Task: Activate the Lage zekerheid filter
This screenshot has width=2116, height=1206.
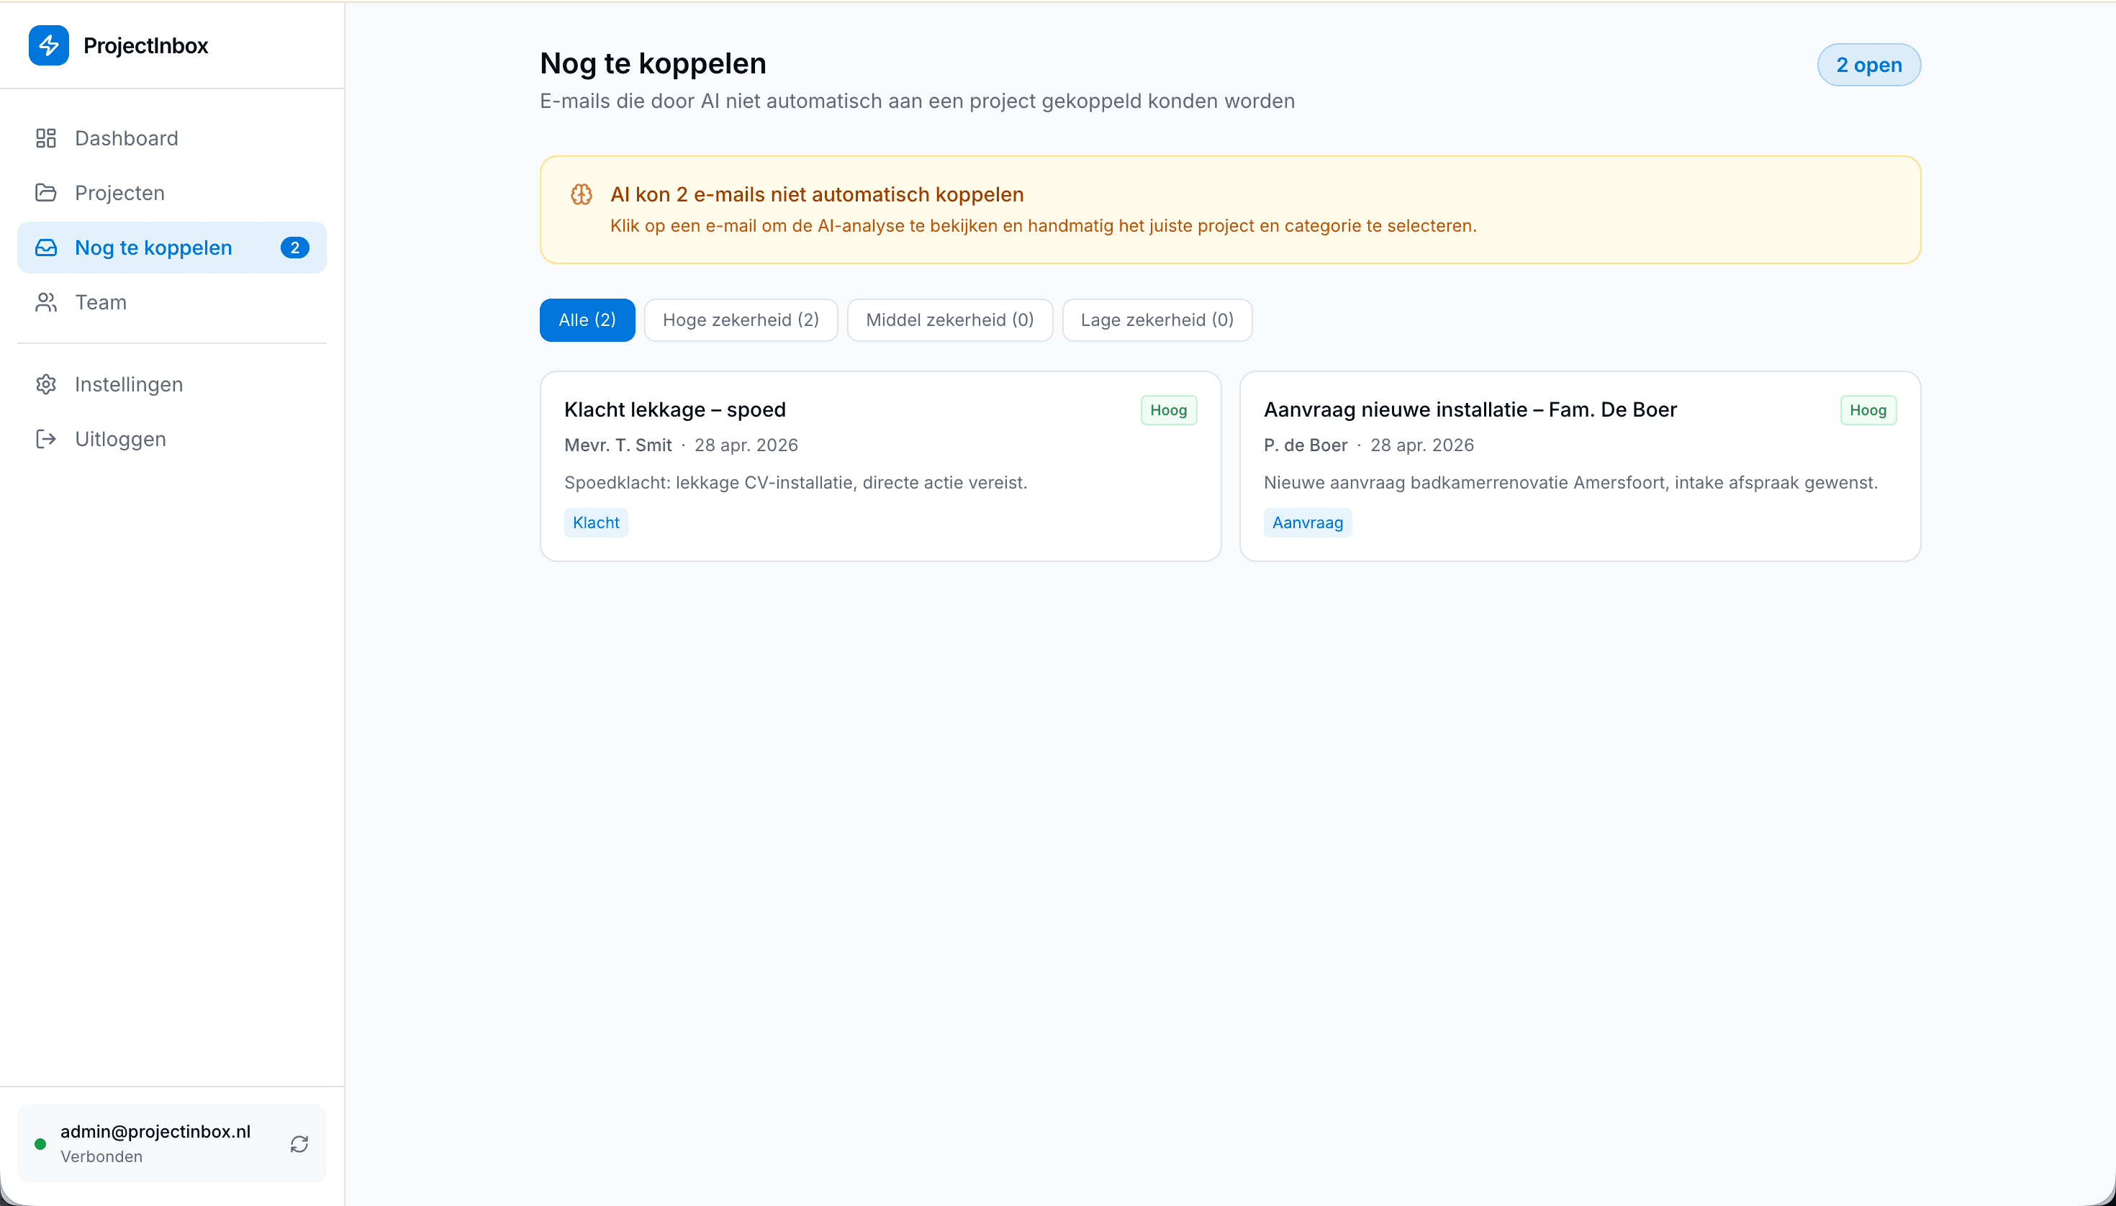Action: [1156, 319]
